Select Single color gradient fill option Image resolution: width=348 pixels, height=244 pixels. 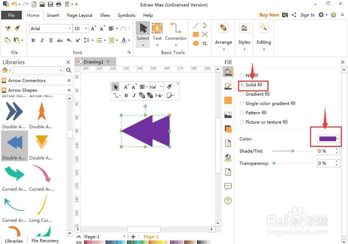coord(268,103)
